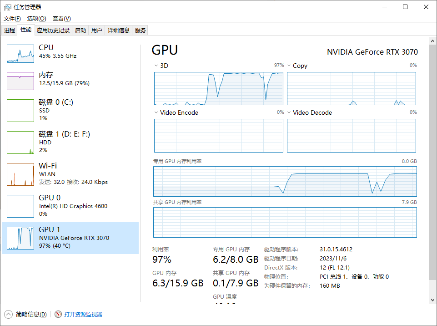Select the 磁盘 0 (C:) thumbnail graph
Screen dimensions: 437x326
point(20,111)
